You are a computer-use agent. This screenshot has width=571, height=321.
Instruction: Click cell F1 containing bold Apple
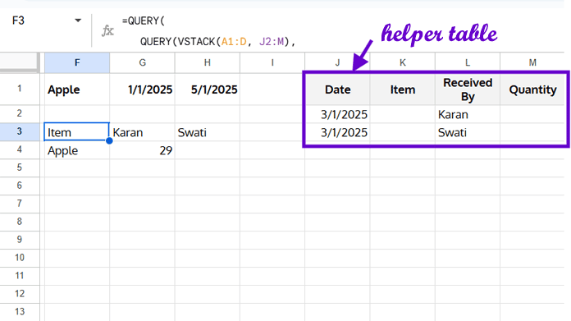(77, 89)
